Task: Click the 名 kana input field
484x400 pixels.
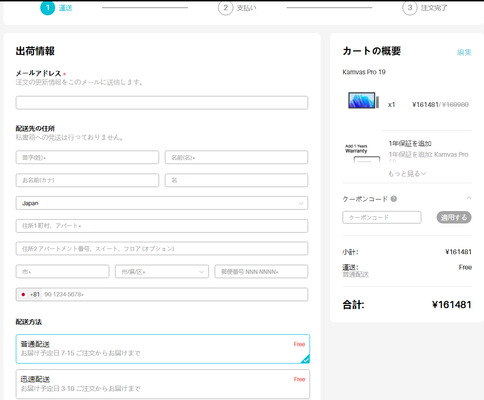Action: coord(236,180)
